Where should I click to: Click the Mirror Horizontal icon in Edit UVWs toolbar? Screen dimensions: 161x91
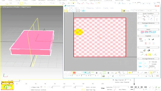[x=83, y=11]
